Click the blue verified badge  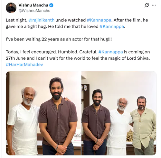click(x=51, y=5)
